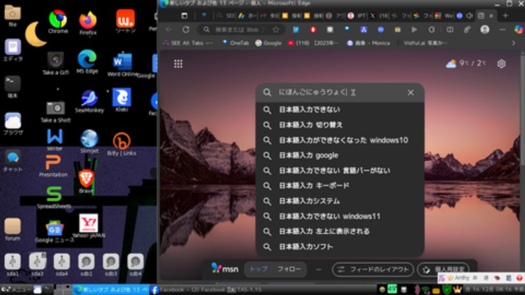
Task: Open the Bitly Links desktop icon
Action: point(122,144)
